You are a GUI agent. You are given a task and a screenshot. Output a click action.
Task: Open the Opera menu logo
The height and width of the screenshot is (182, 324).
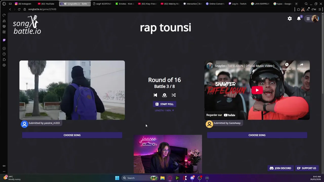coord(4,4)
